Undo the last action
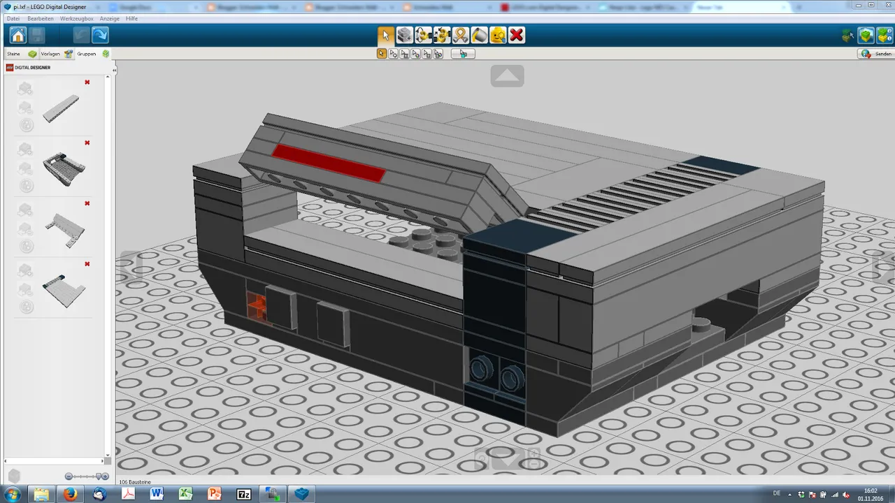Viewport: 895px width, 503px height. coord(81,35)
